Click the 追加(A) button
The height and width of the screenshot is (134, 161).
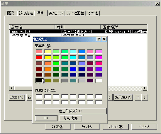pos(17,97)
